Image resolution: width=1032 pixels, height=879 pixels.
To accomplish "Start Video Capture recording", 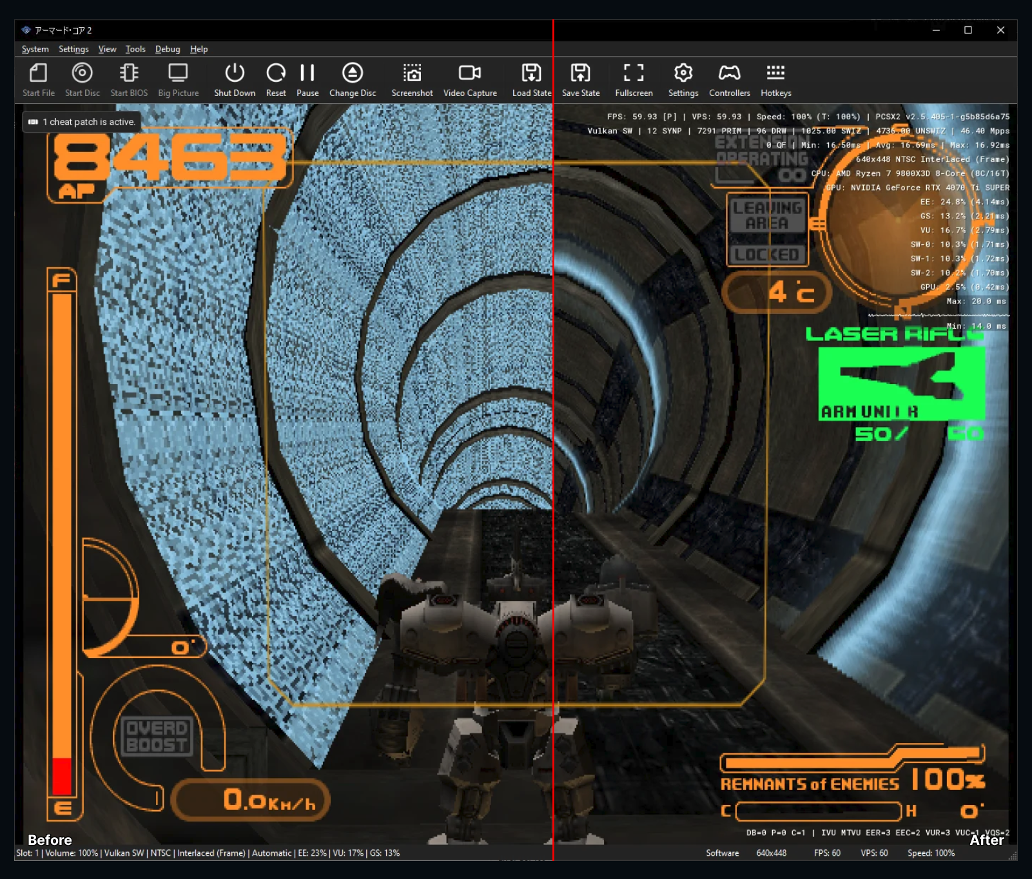I will pos(470,79).
